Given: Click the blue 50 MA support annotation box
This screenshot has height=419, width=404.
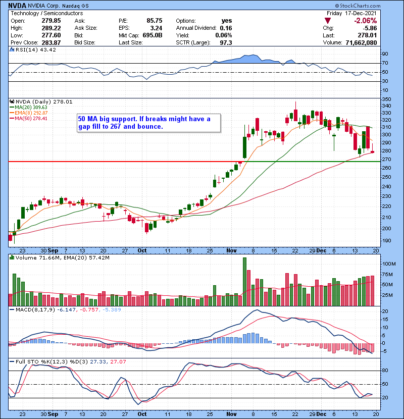Looking at the screenshot, I should (x=148, y=123).
